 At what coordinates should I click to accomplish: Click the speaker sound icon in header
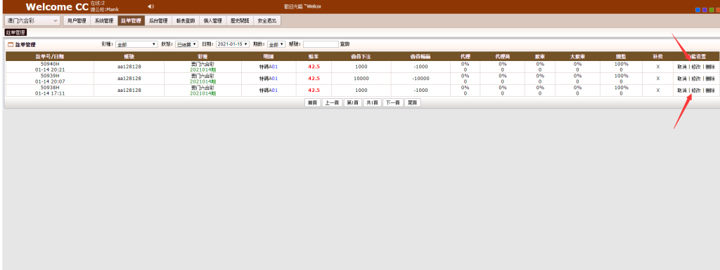[150, 6]
